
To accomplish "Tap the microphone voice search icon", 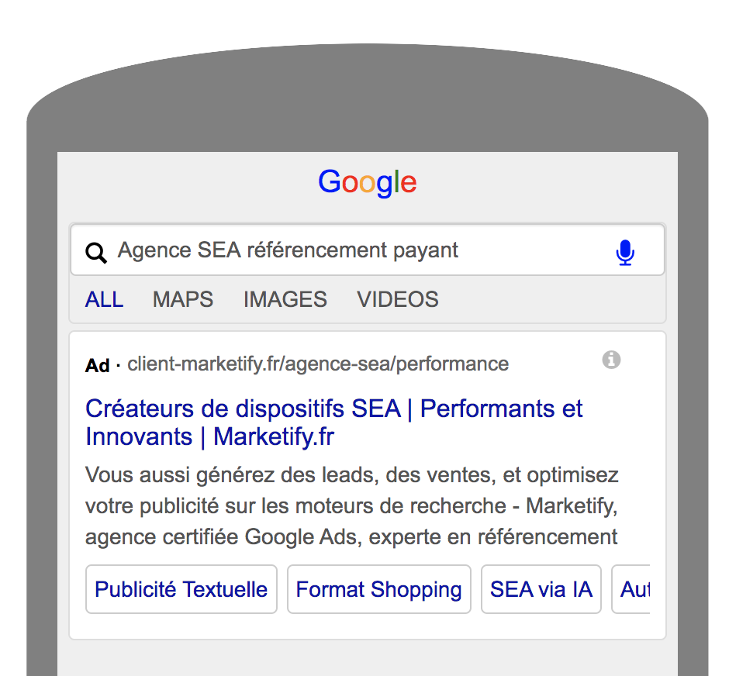I will (625, 253).
